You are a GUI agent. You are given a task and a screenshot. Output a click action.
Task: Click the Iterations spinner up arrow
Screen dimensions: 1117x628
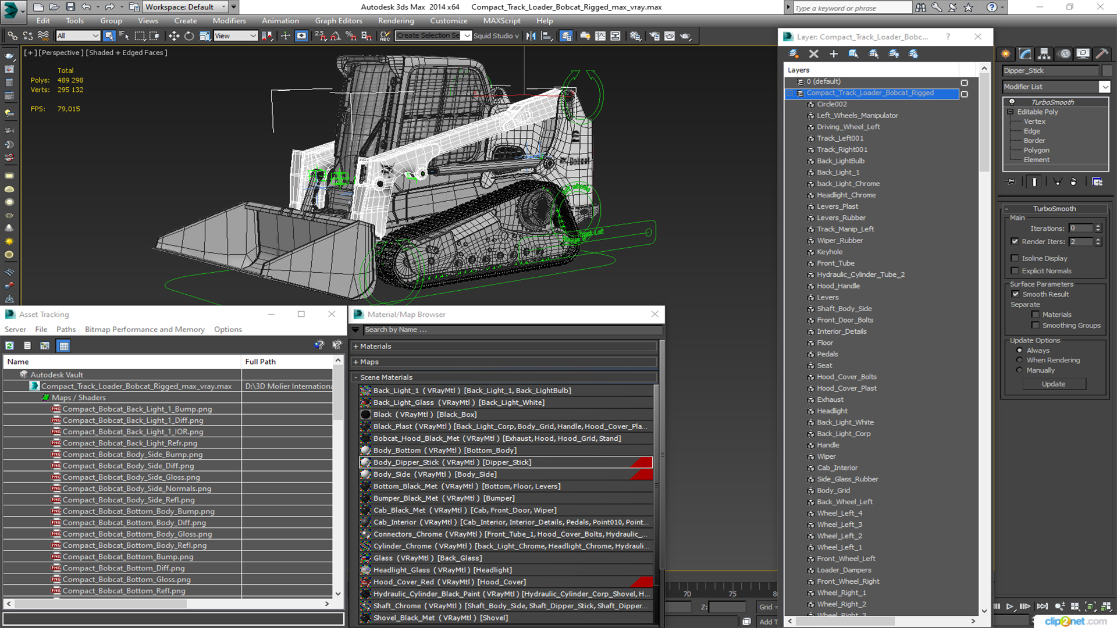(x=1098, y=226)
